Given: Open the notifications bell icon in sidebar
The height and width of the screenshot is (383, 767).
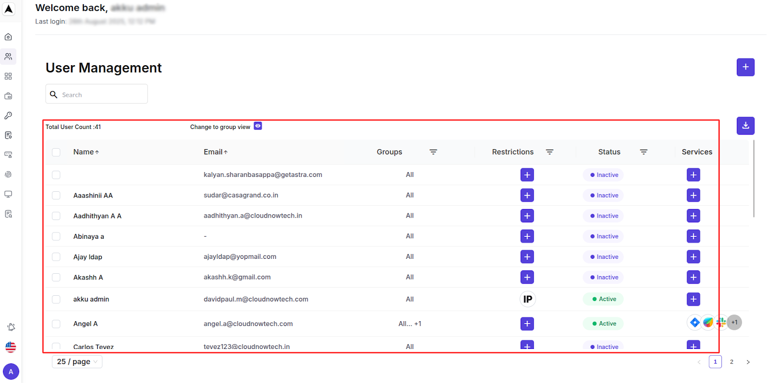Looking at the screenshot, I should tap(11, 327).
